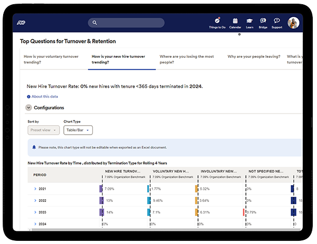Collapse the Configurations section

click(x=28, y=108)
